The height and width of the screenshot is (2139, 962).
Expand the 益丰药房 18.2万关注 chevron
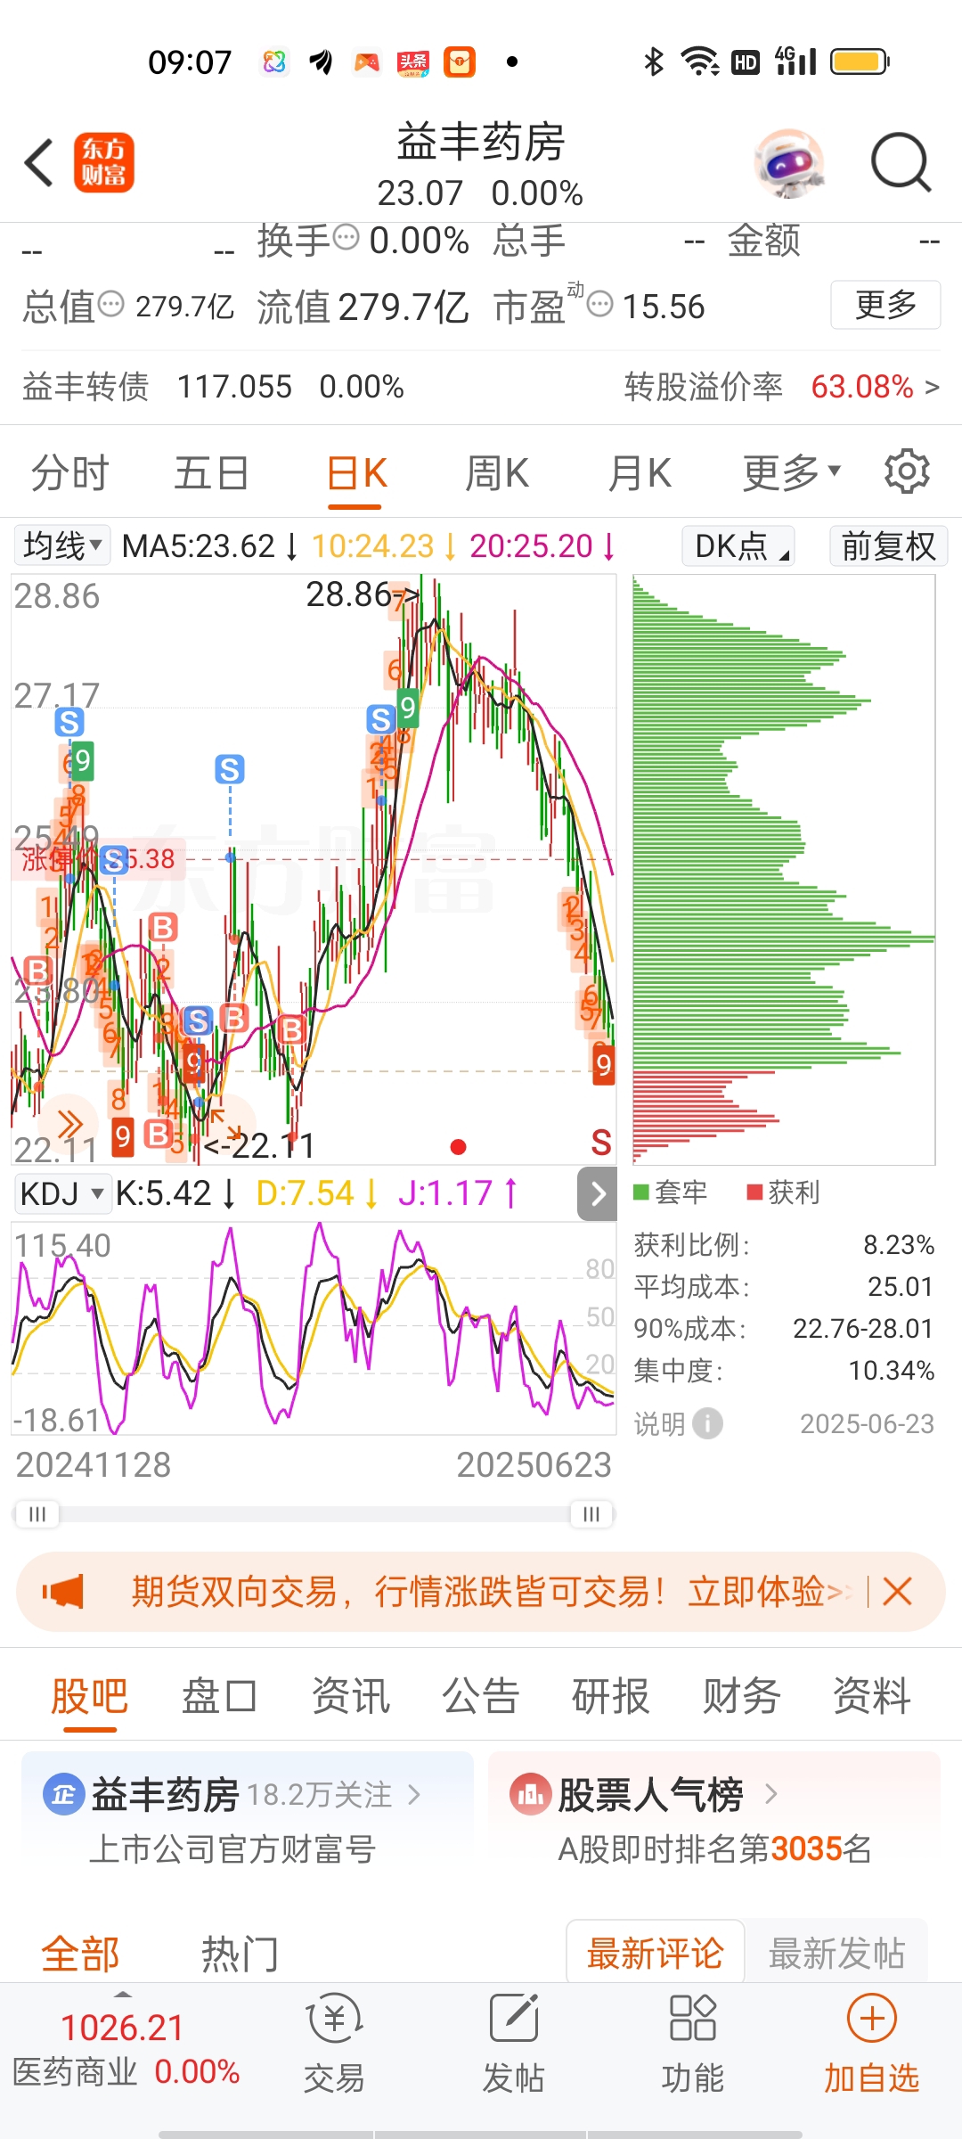click(x=413, y=1794)
